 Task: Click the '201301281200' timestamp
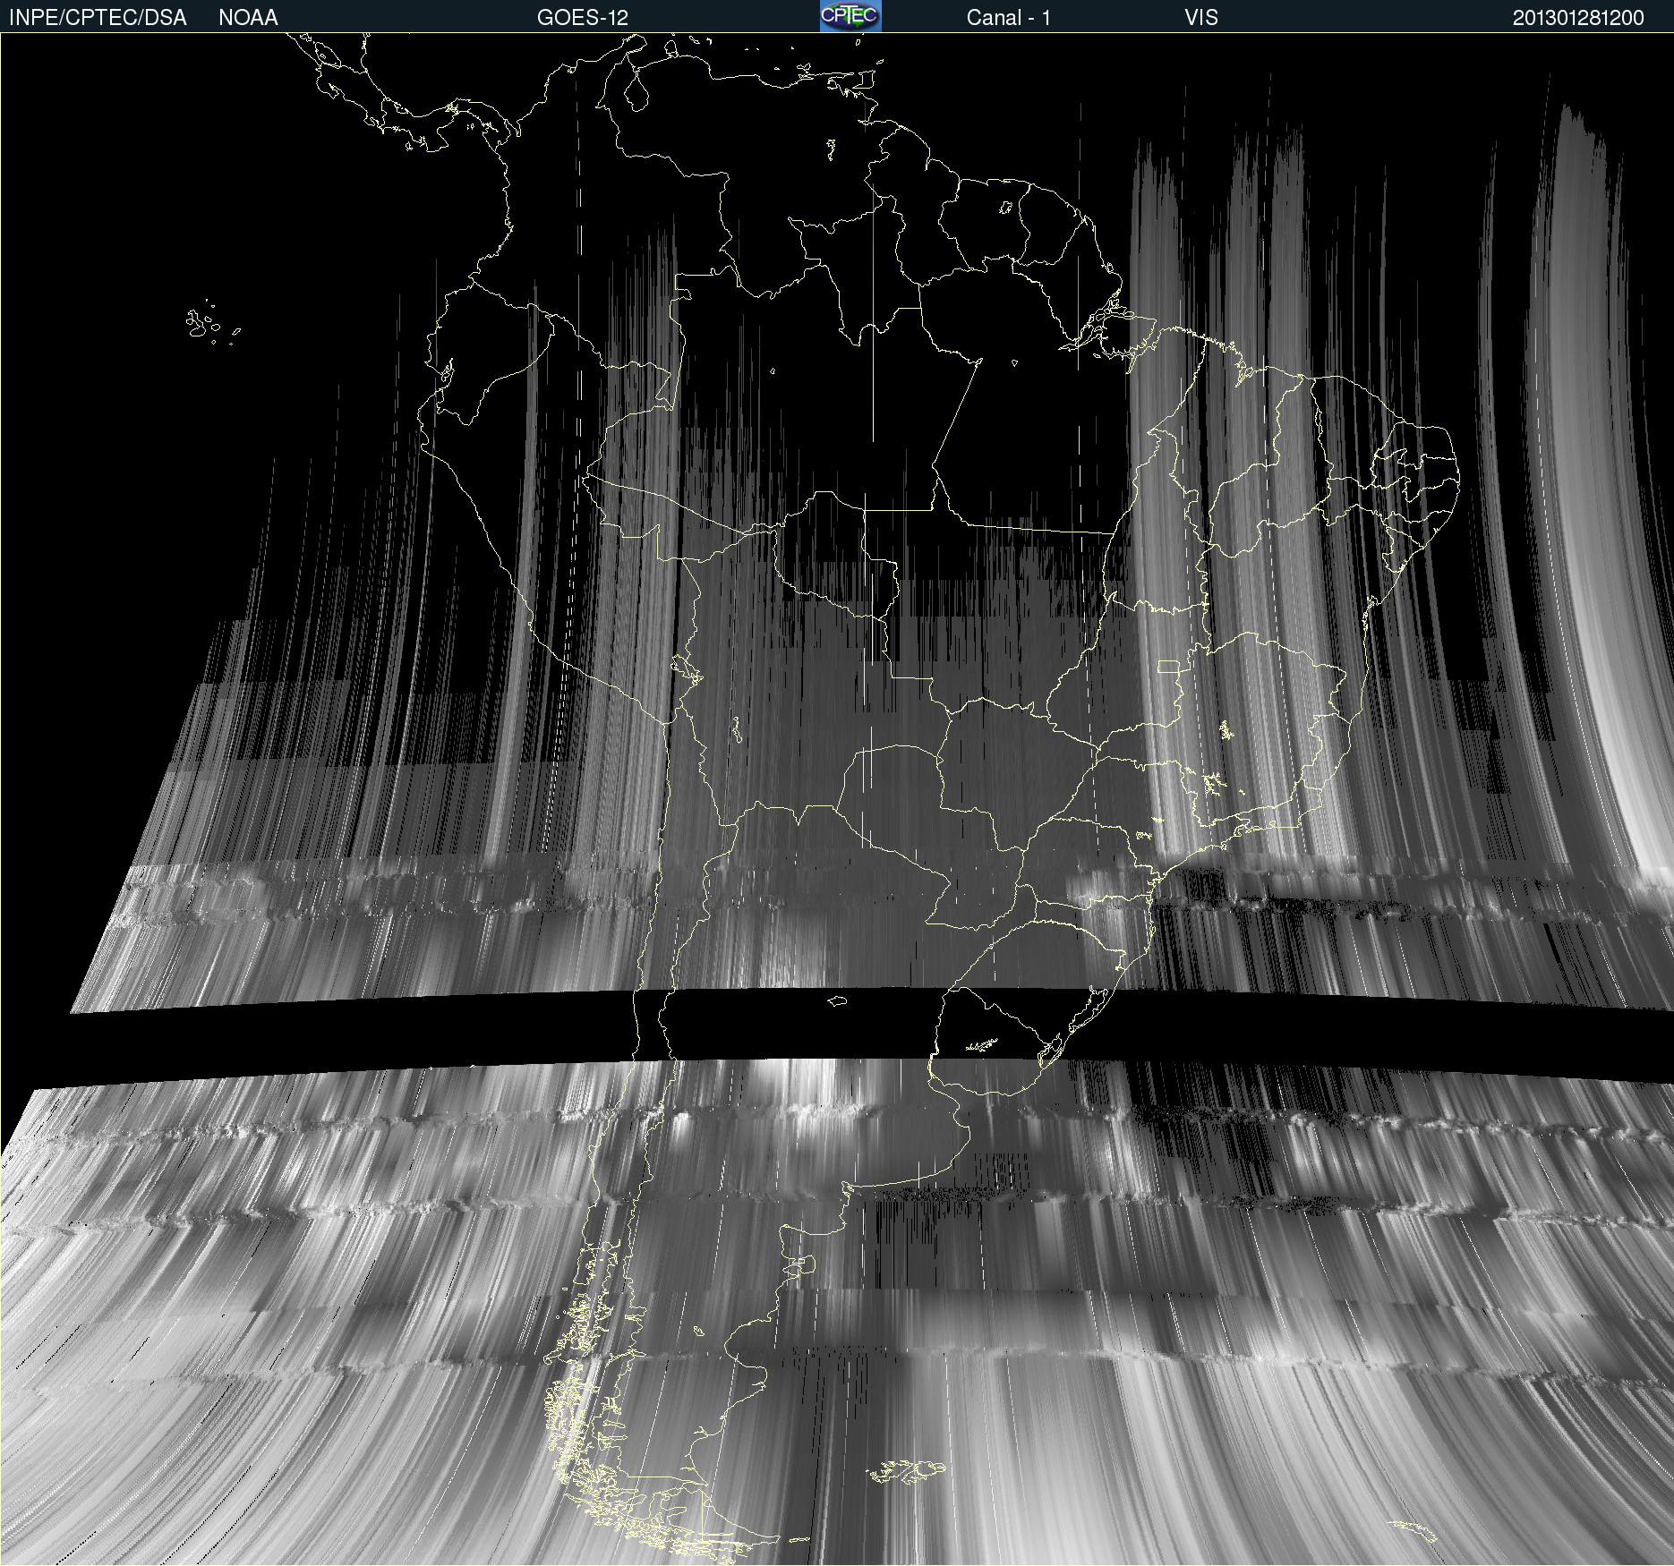coord(1578,18)
